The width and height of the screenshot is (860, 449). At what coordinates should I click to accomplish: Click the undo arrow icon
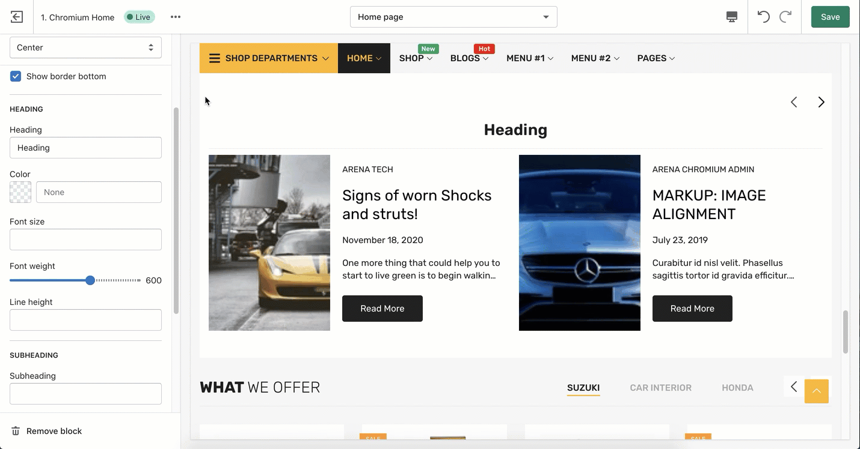(764, 17)
